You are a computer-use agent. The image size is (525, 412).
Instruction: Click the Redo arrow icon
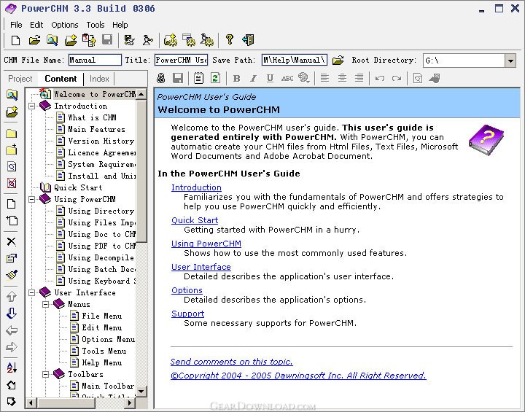(397, 78)
